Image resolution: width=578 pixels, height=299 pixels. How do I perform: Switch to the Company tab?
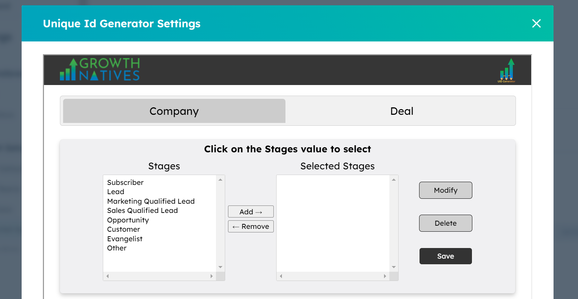[174, 111]
